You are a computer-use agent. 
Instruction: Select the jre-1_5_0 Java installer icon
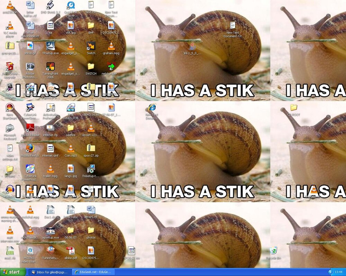coord(192,46)
